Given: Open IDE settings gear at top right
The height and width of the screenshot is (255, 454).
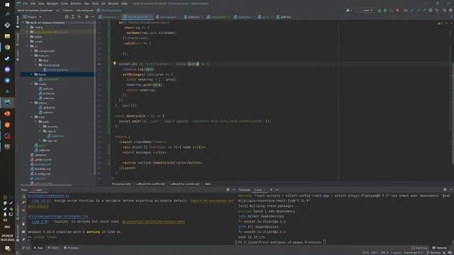Looking at the screenshot, I should [x=450, y=10].
